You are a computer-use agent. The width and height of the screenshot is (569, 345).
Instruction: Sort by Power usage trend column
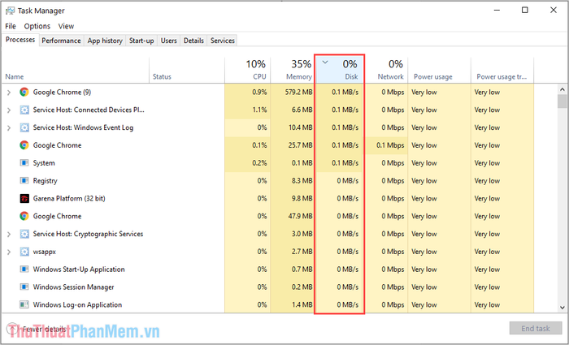(502, 71)
